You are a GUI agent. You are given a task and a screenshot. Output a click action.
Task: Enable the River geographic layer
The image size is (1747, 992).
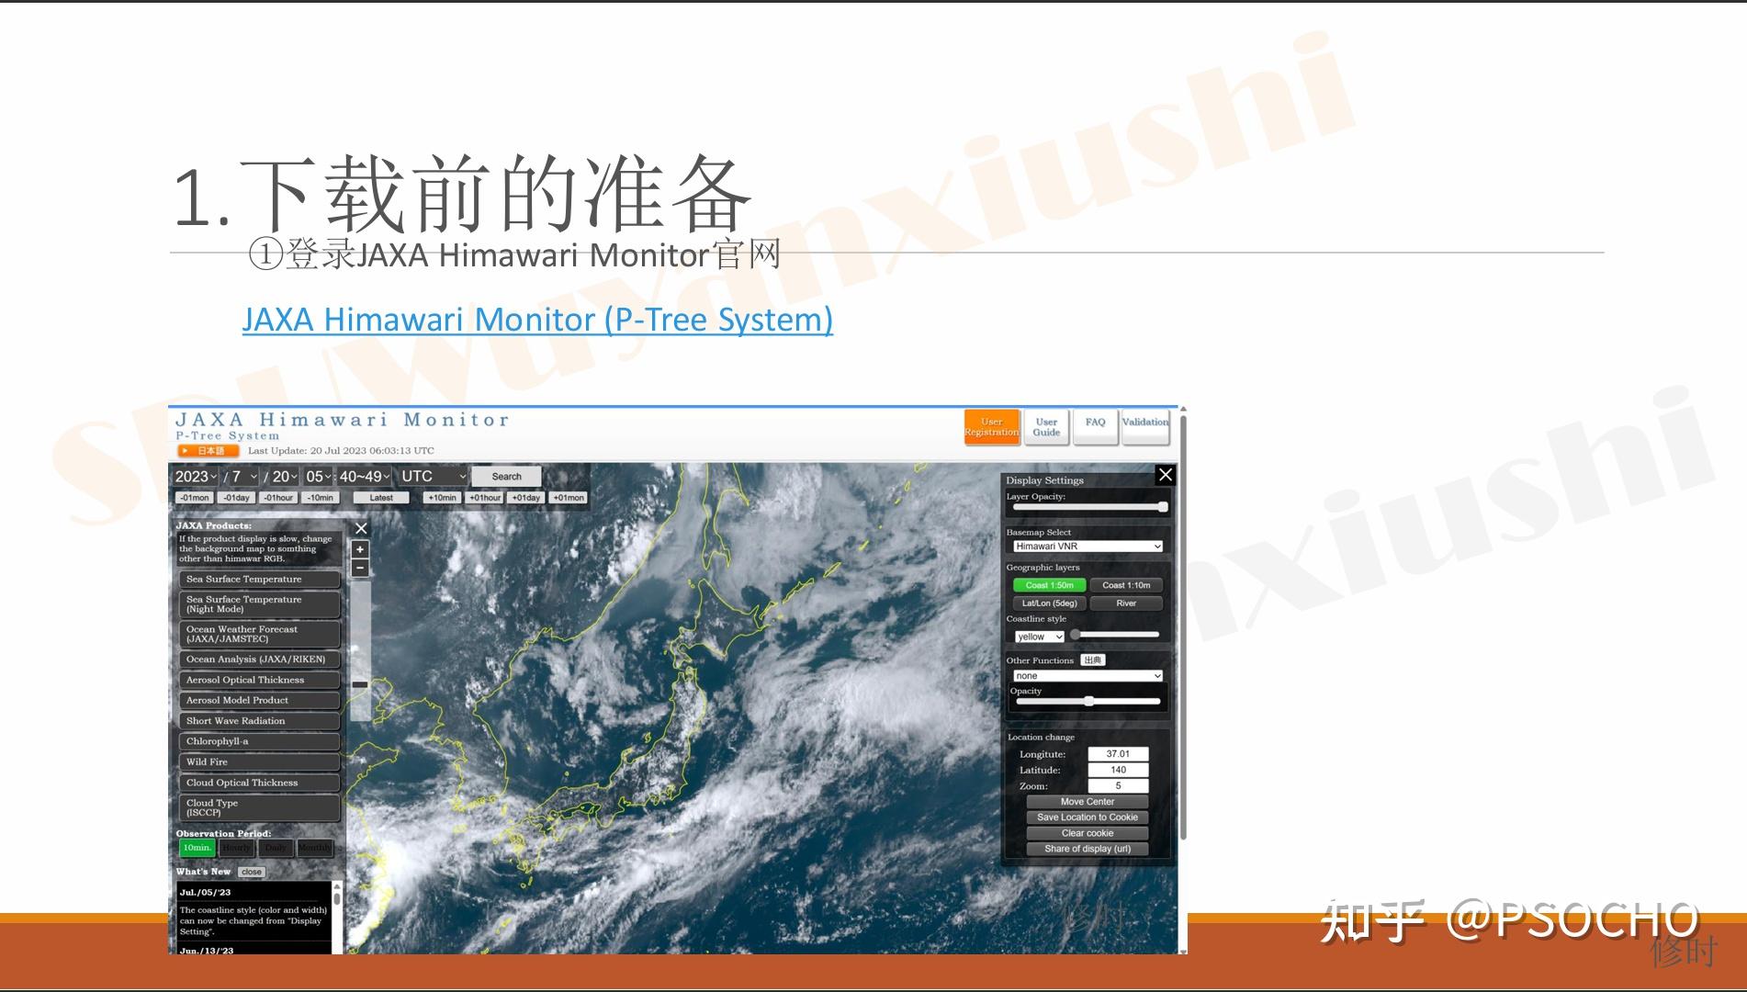coord(1126,603)
